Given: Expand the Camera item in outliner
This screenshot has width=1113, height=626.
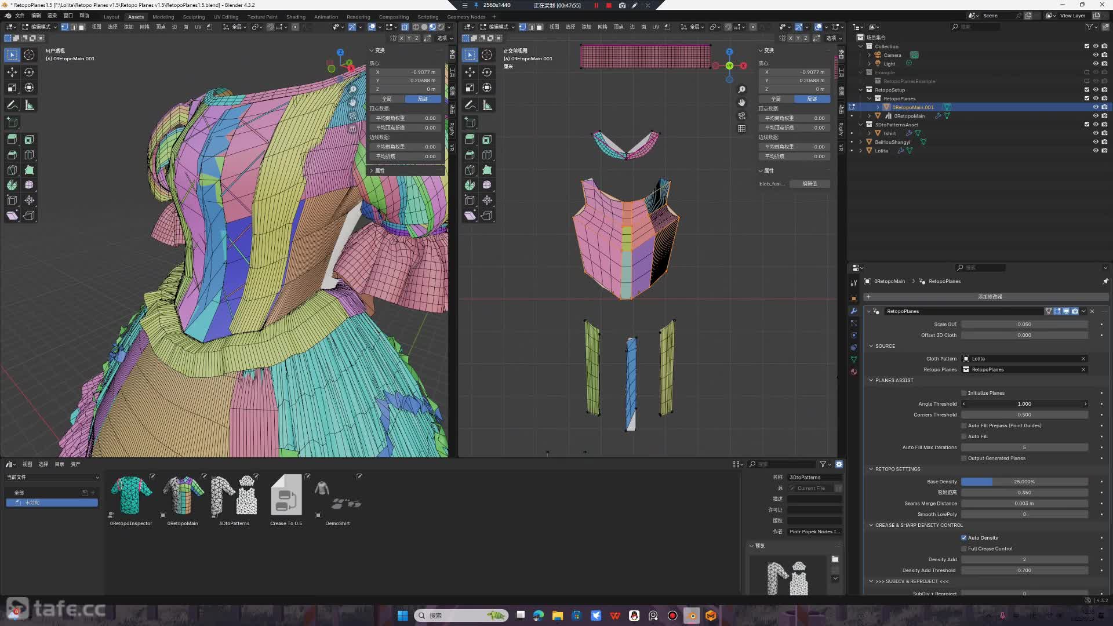Looking at the screenshot, I should (869, 55).
